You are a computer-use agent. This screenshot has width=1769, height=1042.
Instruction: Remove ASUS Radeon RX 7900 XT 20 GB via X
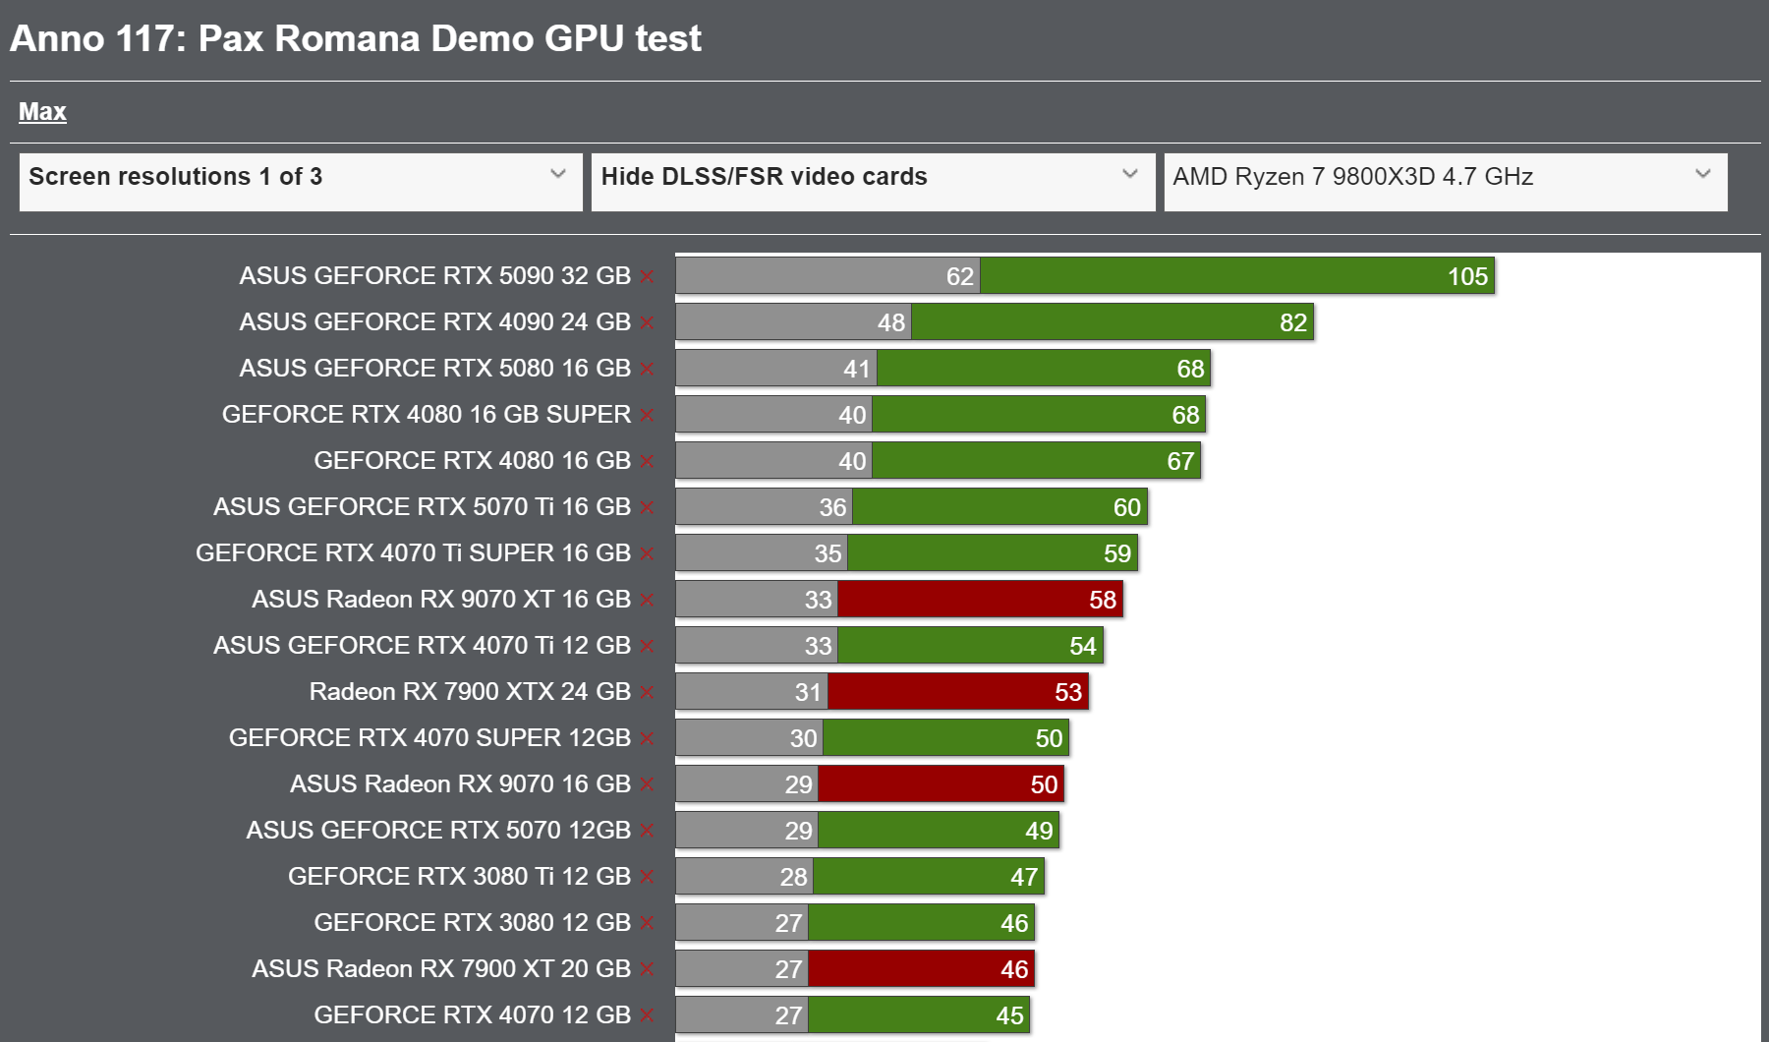[x=647, y=970]
